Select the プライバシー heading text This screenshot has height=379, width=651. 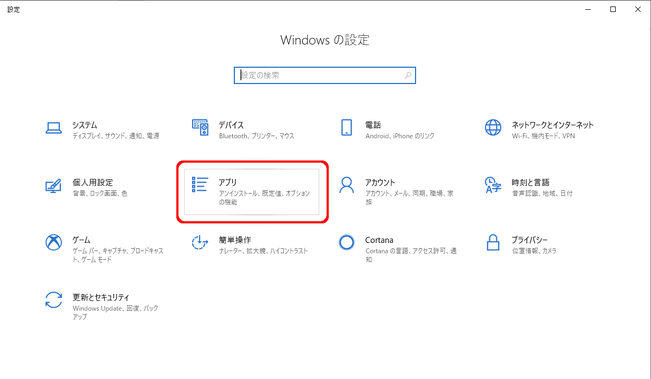click(529, 240)
